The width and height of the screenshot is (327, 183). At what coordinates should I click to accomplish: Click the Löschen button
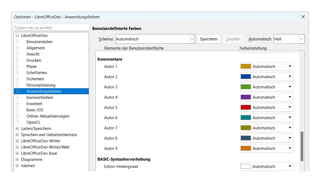coord(233,39)
